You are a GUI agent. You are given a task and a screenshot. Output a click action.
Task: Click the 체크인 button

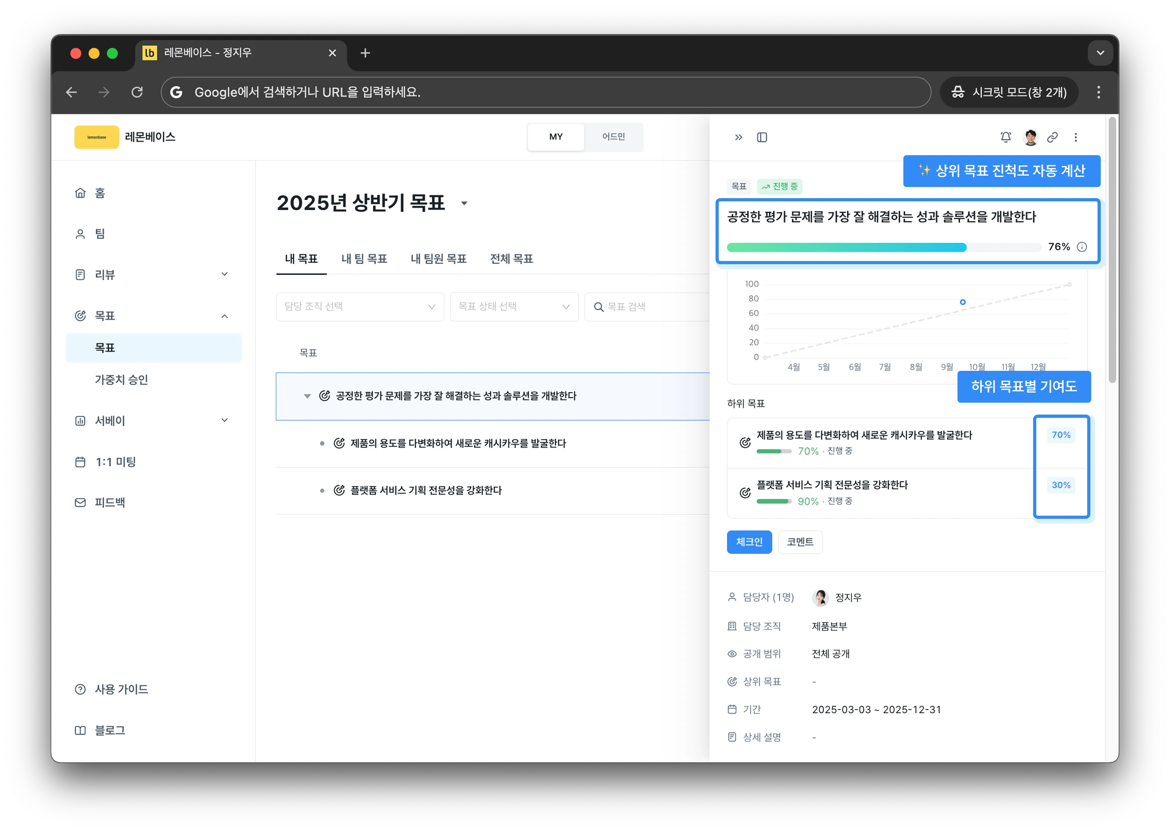coord(749,542)
